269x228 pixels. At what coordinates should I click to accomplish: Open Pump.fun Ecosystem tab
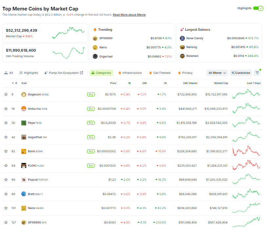point(64,73)
